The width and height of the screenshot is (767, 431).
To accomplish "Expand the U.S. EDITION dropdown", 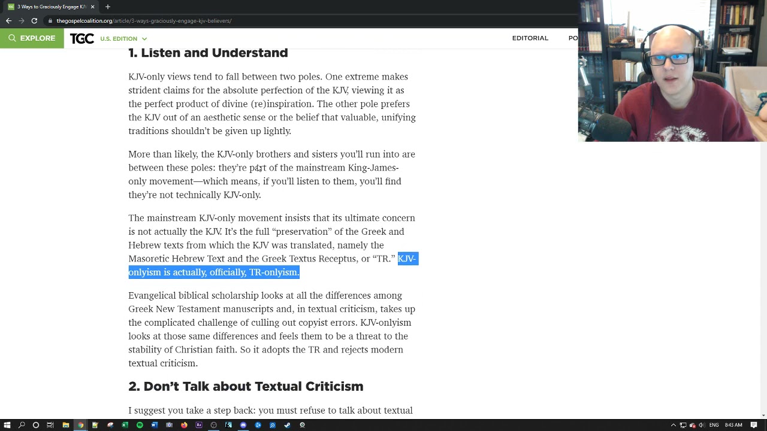I will [123, 39].
